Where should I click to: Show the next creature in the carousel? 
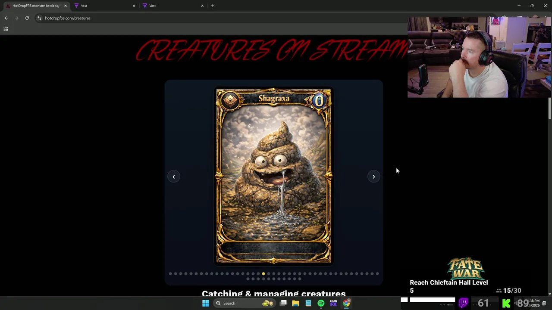[374, 177]
